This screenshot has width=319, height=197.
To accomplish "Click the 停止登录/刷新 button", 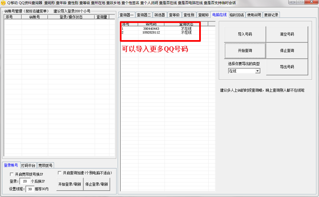I will click(96, 184).
